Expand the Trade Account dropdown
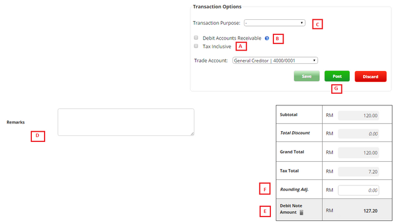The width and height of the screenshot is (395, 222). click(x=275, y=60)
